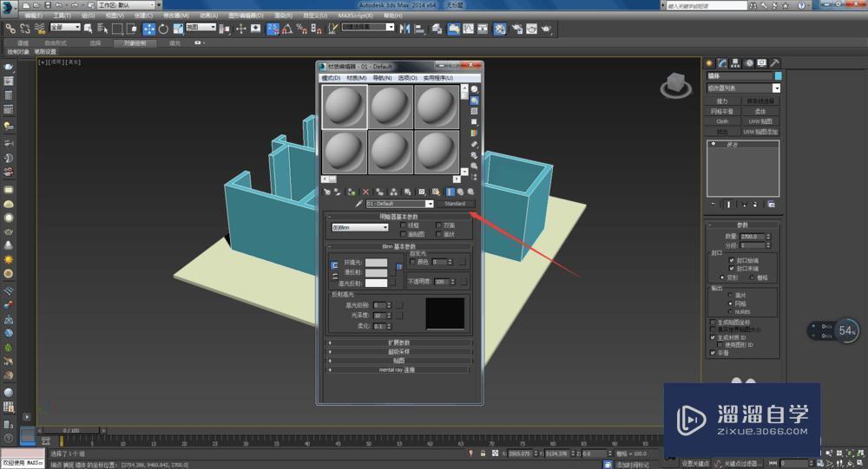Viewport: 868px width, 469px height.
Task: Click the UVW 贴图 modifier button
Action: coord(760,121)
